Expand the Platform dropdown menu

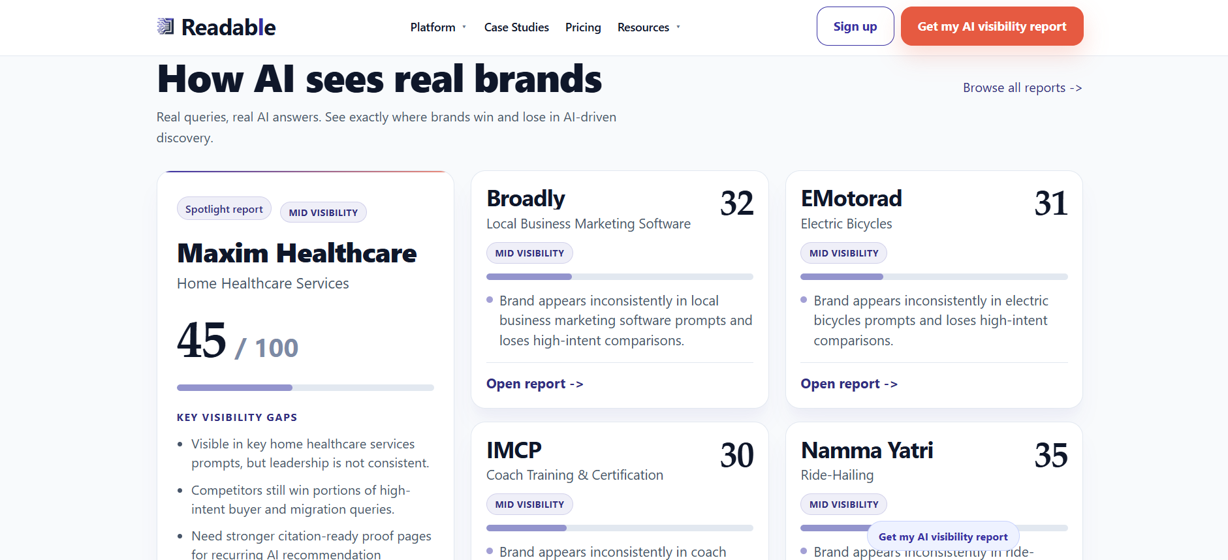pos(438,27)
